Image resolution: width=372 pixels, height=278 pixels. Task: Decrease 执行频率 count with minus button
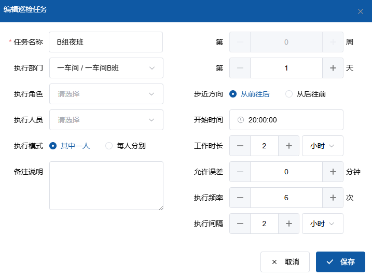[240, 198]
